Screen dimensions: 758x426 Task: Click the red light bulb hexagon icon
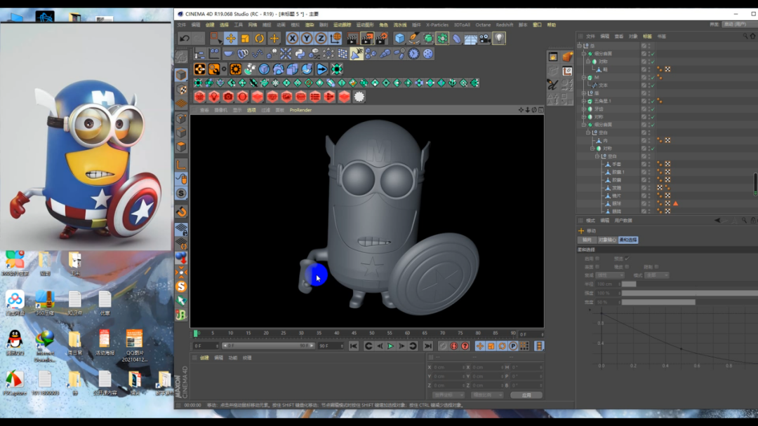pos(213,97)
